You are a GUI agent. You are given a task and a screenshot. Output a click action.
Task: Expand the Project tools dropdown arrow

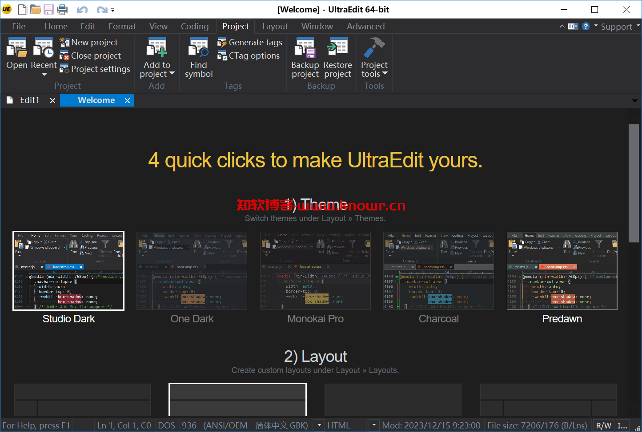pyautogui.click(x=385, y=74)
